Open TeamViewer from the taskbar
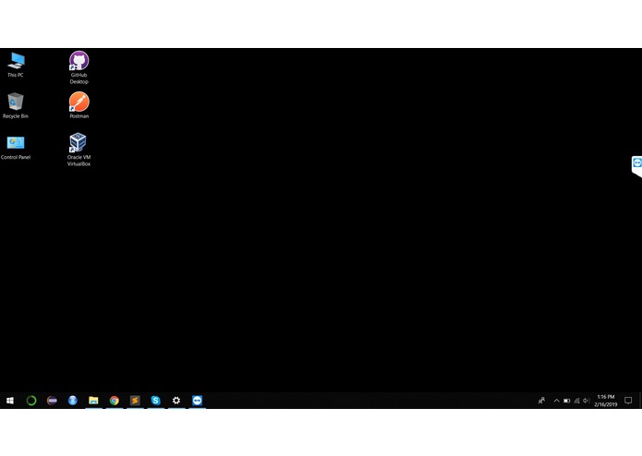Screen dimensions: 642x456 tap(198, 401)
